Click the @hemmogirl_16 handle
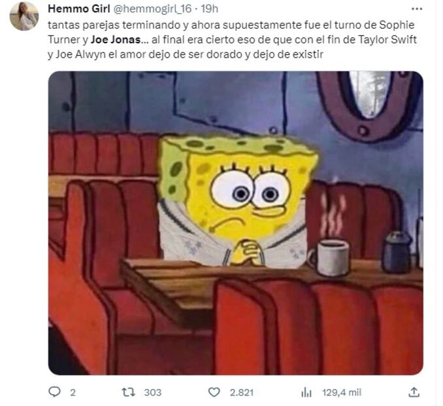 click(152, 9)
